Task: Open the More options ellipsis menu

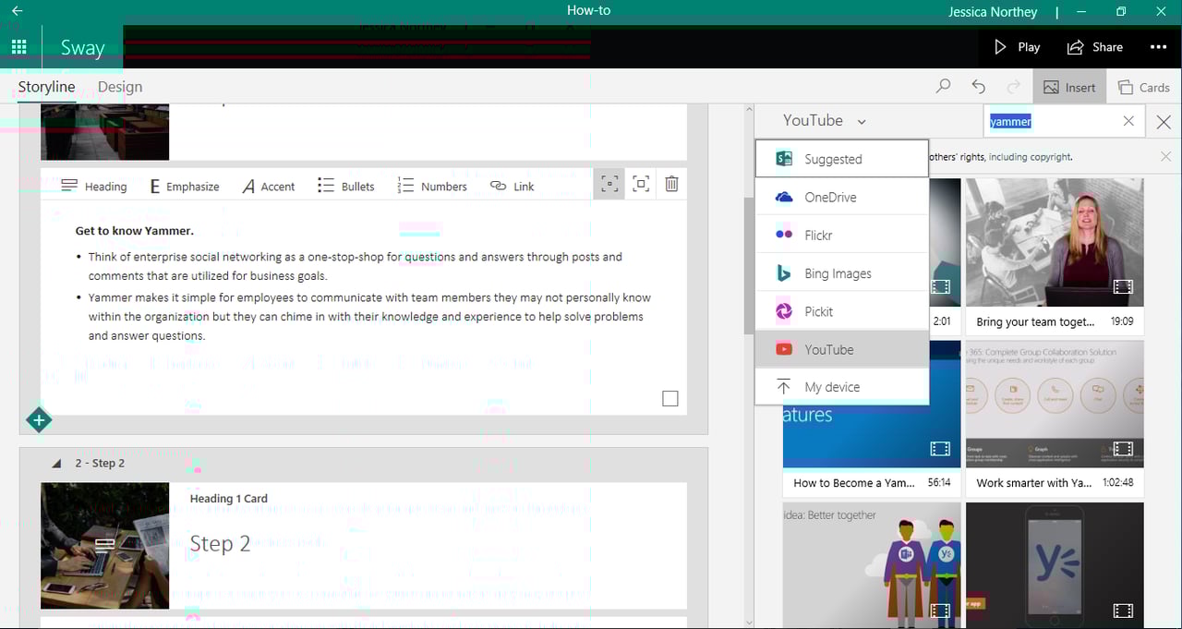Action: click(x=1158, y=47)
